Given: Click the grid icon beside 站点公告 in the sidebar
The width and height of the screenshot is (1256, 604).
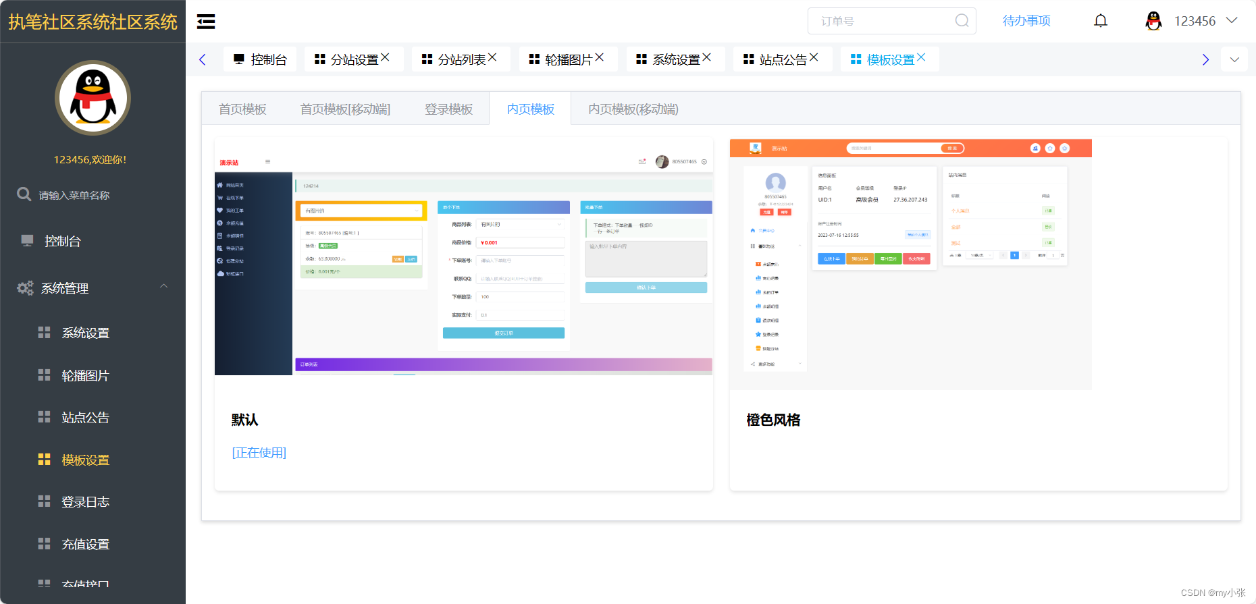Looking at the screenshot, I should [x=44, y=417].
